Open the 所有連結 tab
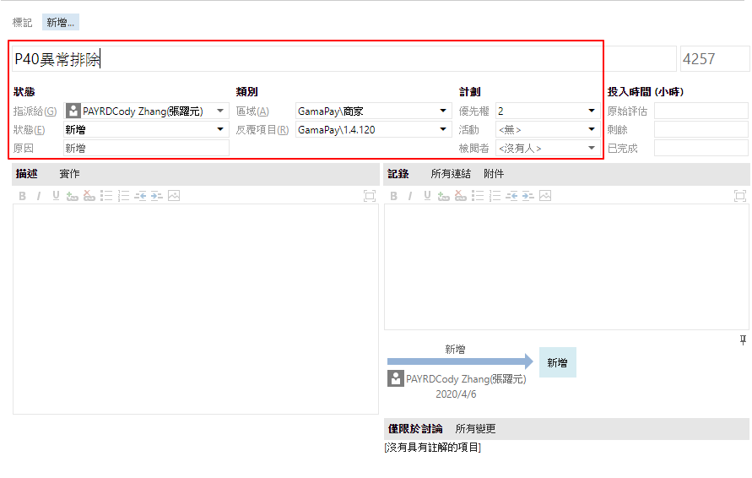 tap(451, 174)
